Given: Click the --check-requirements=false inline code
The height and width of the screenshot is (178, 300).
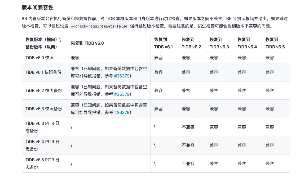Looking at the screenshot, I should (99, 26).
